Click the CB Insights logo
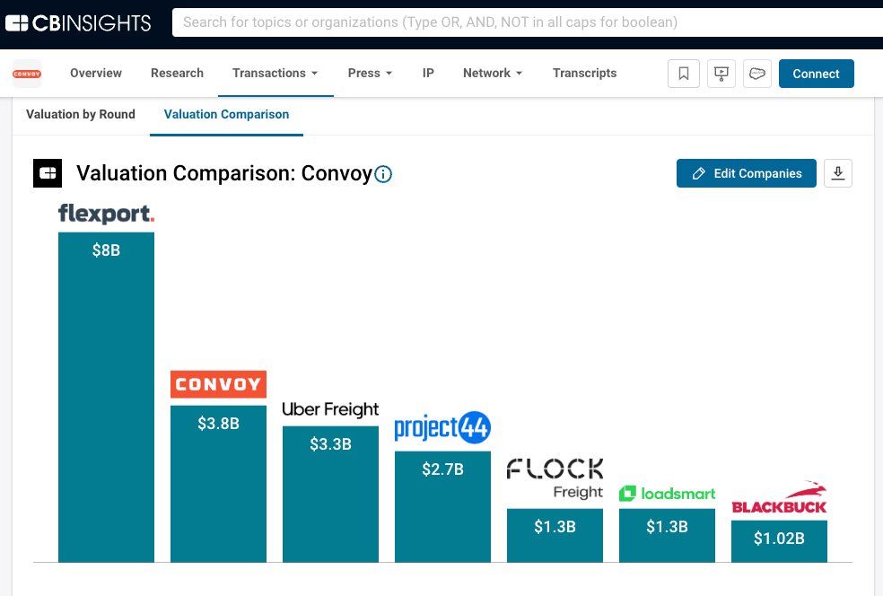 point(78,23)
